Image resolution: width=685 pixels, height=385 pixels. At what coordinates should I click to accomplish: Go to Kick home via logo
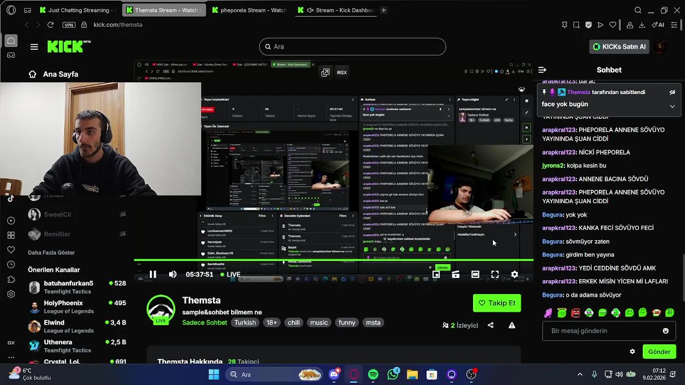pos(68,47)
